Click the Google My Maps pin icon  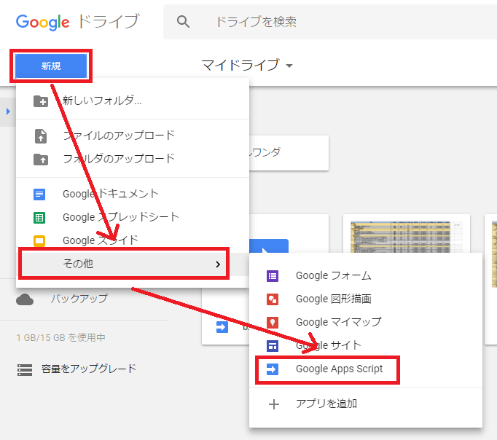click(x=273, y=323)
